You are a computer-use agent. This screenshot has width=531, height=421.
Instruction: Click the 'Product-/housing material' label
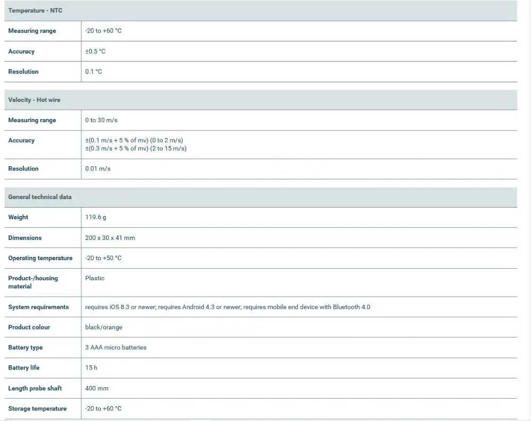33,282
